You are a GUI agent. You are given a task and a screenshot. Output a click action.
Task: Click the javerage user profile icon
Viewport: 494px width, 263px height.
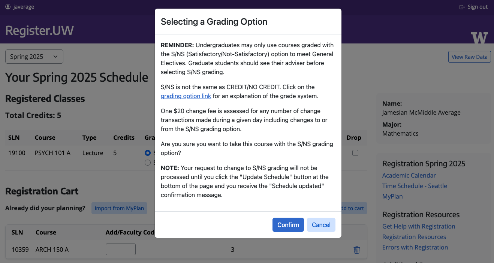(7, 6)
